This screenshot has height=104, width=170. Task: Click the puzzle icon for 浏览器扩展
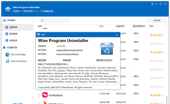(x=4, y=47)
